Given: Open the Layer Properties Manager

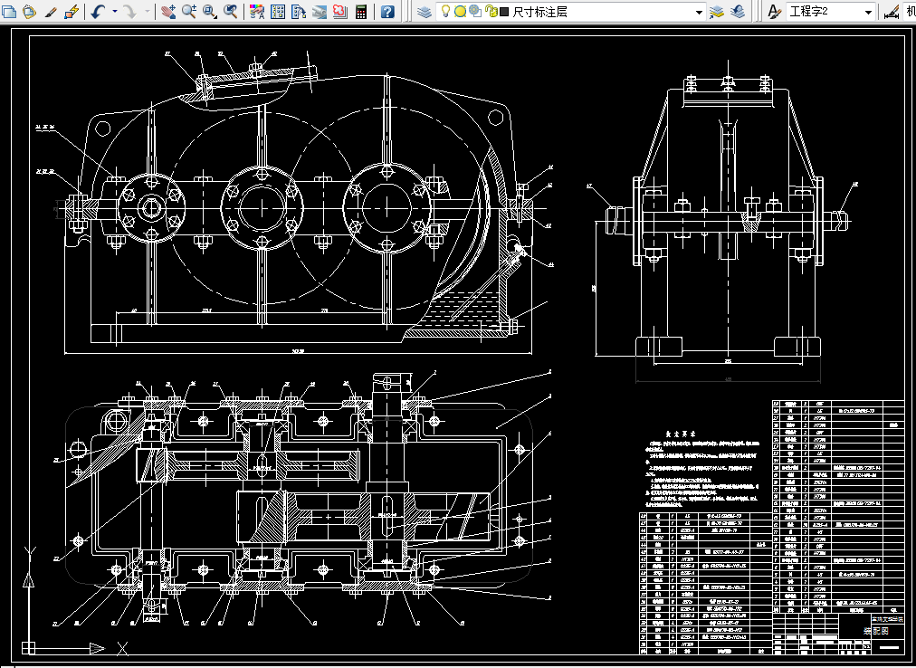Looking at the screenshot, I should click(x=425, y=12).
